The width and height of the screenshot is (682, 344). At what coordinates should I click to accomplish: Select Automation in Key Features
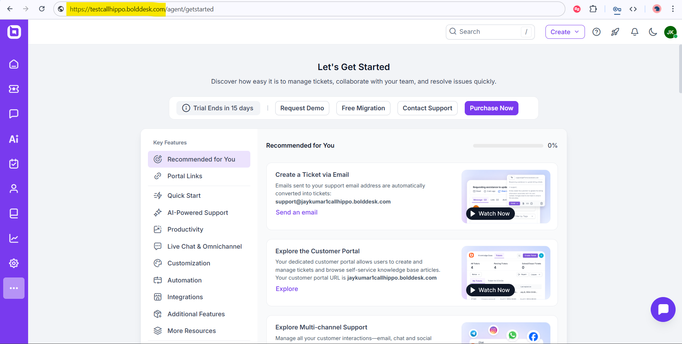point(199,280)
